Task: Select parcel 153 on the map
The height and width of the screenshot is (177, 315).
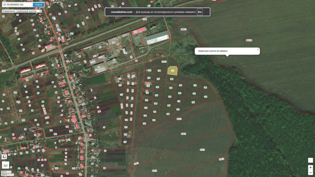Action: pos(195,85)
